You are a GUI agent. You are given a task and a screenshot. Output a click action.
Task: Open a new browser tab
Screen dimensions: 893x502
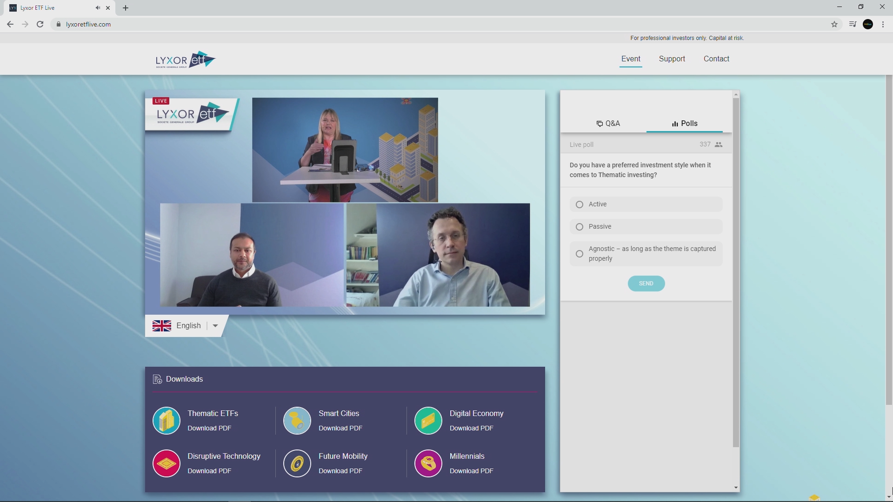click(x=126, y=8)
